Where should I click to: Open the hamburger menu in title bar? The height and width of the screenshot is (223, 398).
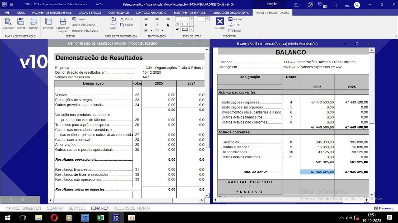tap(12, 4)
